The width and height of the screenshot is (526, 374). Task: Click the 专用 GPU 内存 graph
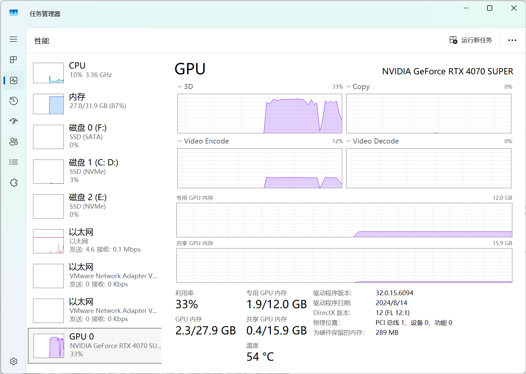pyautogui.click(x=344, y=220)
